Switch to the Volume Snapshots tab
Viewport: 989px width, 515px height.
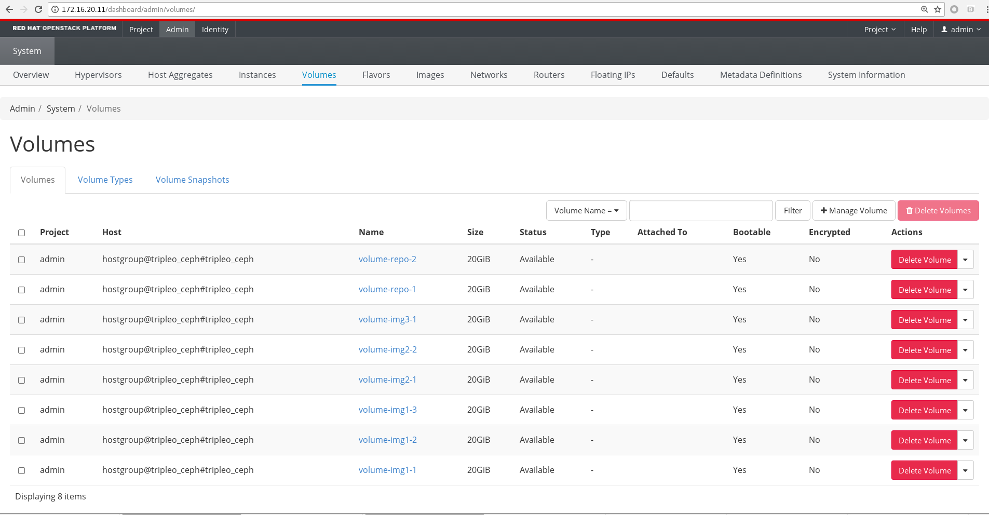pos(192,180)
